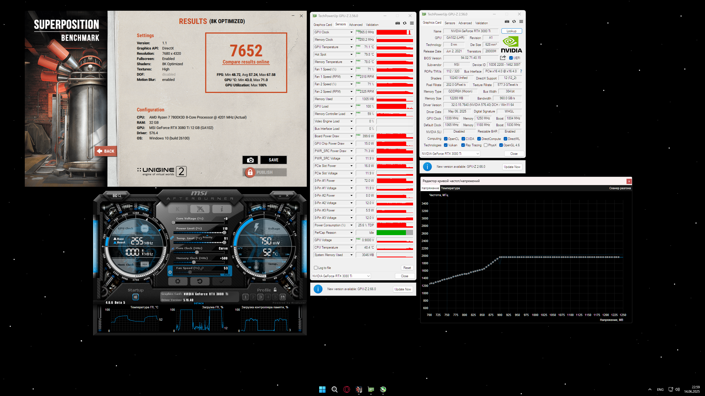Viewport: 705px width, 396px height.
Task: Toggle the PhysX technology checkbox
Action: coord(486,145)
